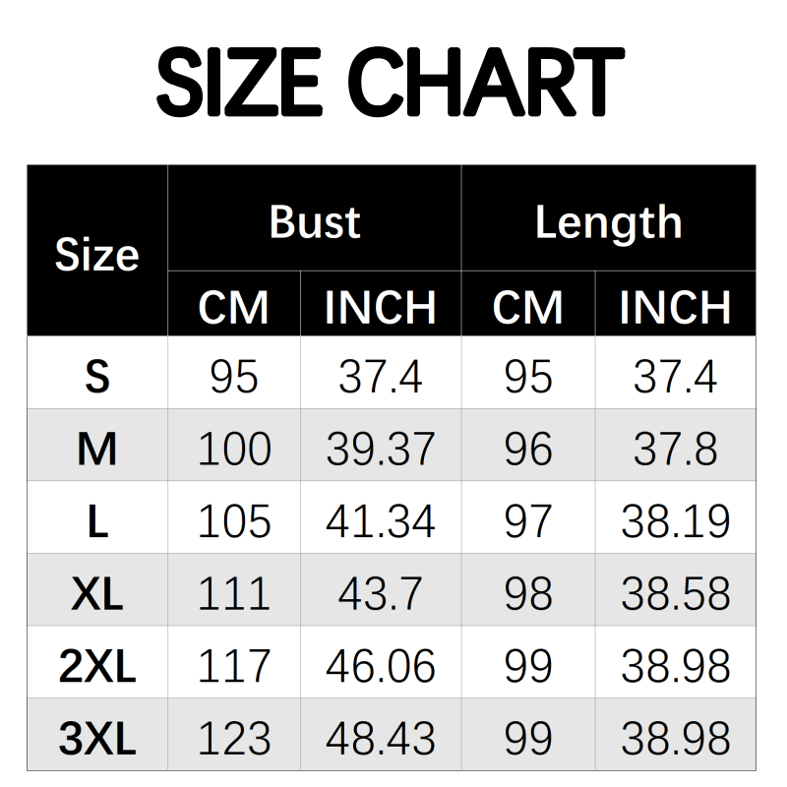Click the L size row label
Viewport: 787px width, 787px height.
tap(96, 521)
